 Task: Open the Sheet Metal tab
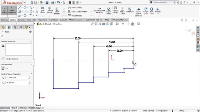click(x=31, y=20)
